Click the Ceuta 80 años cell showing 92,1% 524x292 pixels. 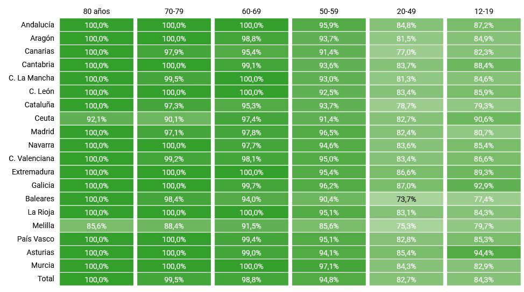click(x=96, y=119)
